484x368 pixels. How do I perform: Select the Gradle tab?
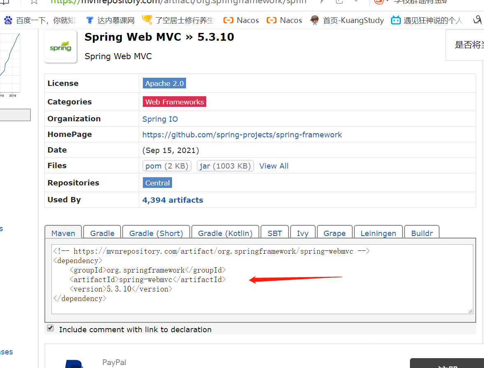[x=102, y=233]
